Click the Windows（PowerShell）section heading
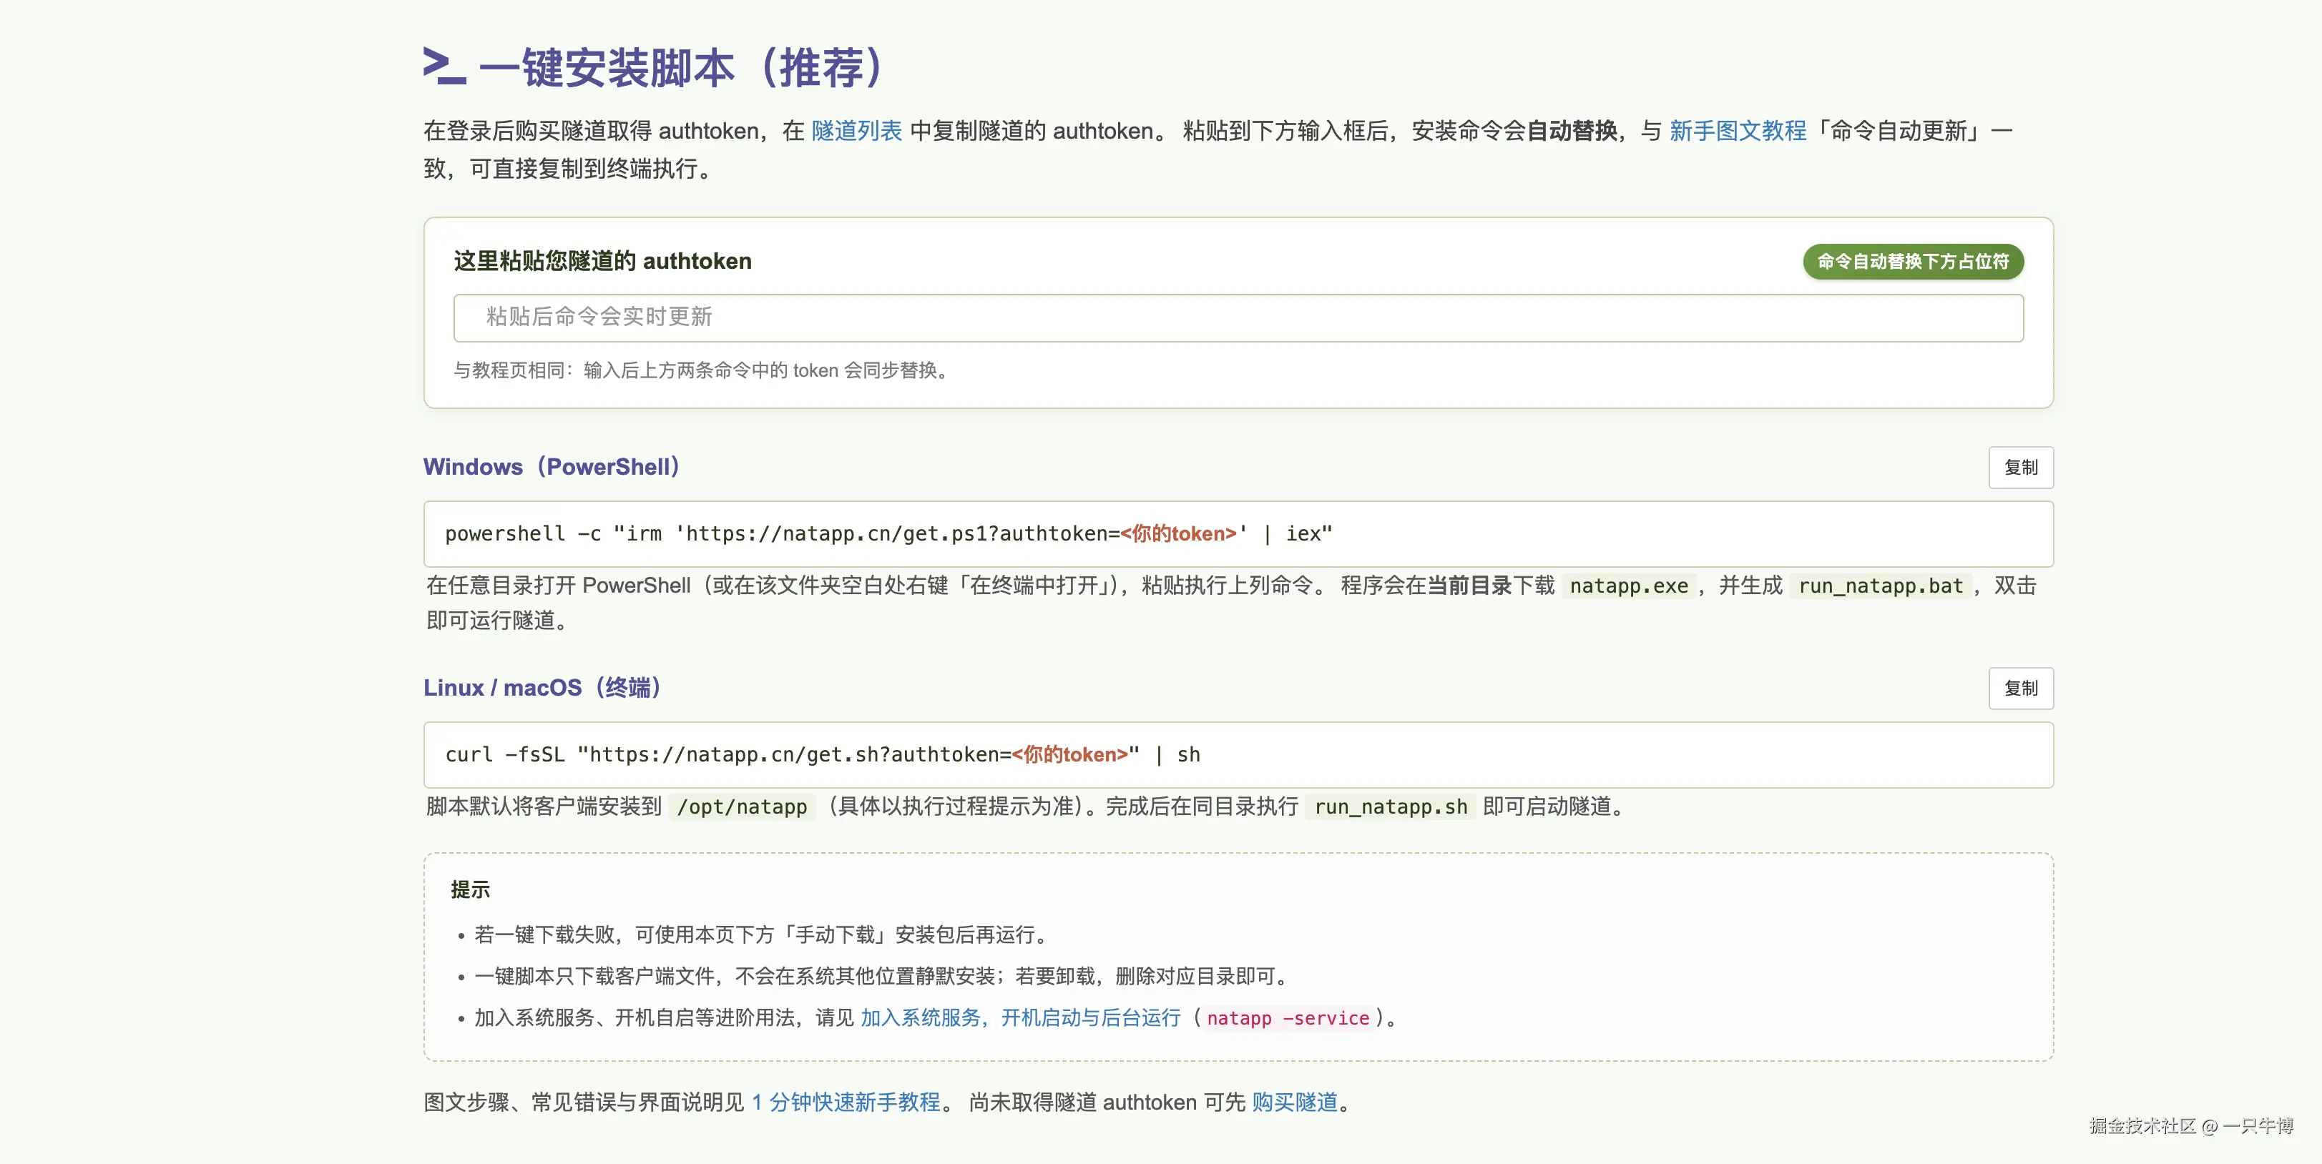 (552, 467)
